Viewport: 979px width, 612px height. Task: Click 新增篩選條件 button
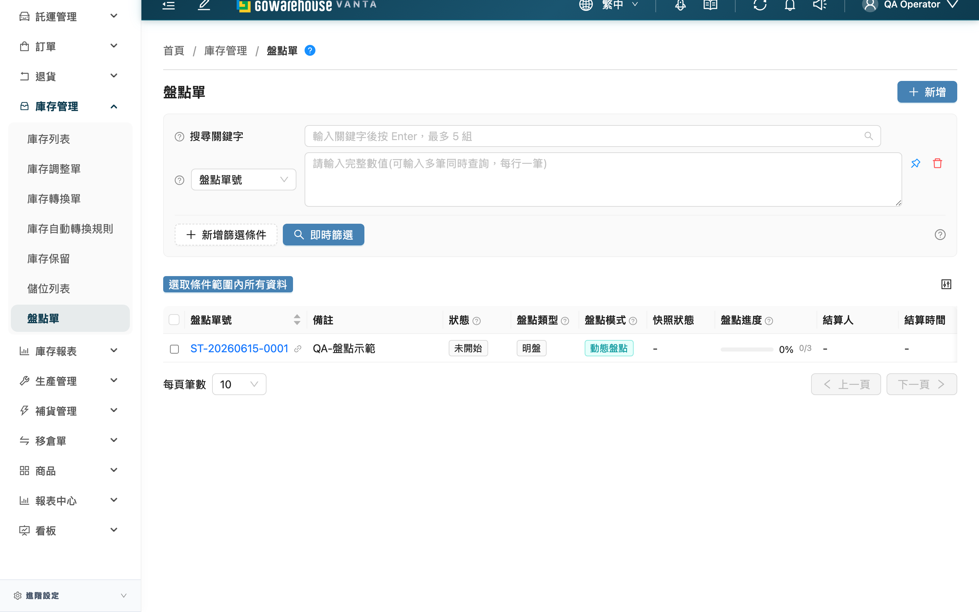pyautogui.click(x=226, y=235)
